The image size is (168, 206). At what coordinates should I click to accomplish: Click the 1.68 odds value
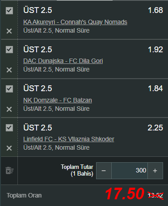155,10
